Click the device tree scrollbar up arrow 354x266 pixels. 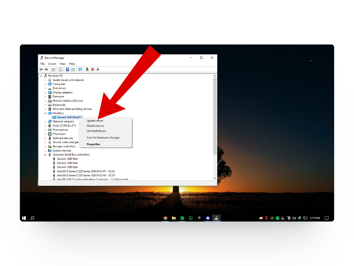pyautogui.click(x=215, y=76)
